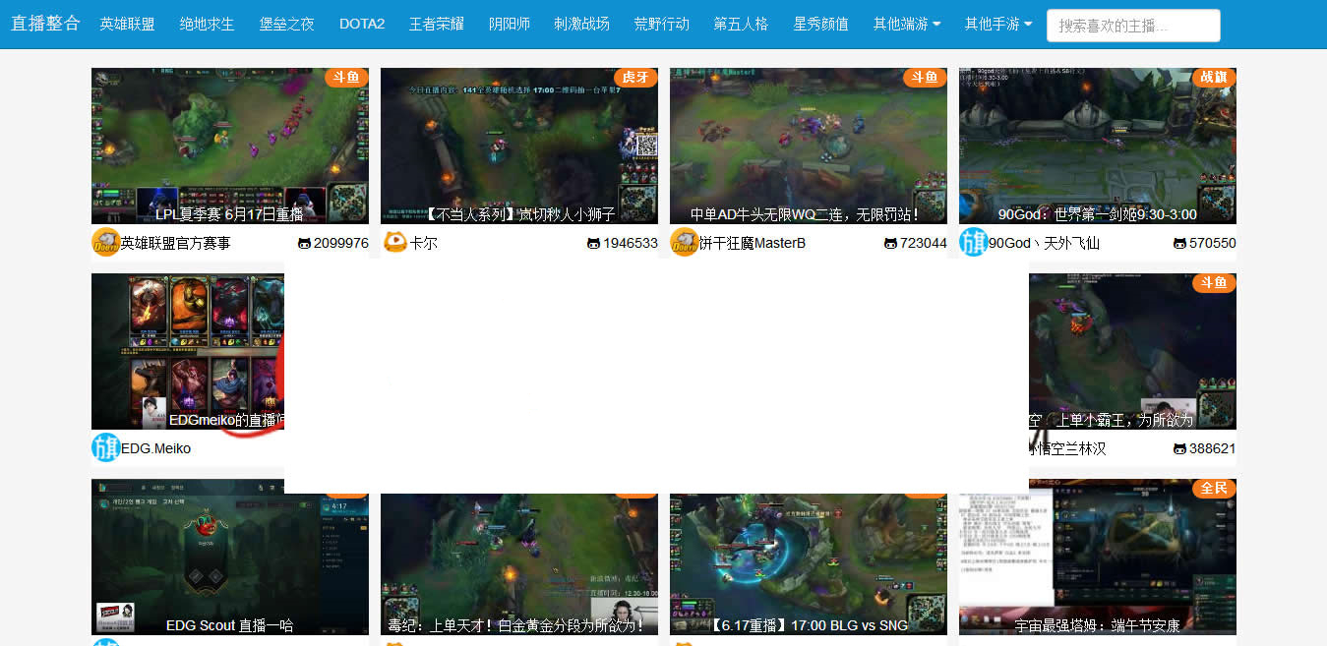This screenshot has height=646, width=1327.
Task: Open the EDG Scout 直播一哈 stream thumbnail
Action: tap(230, 557)
